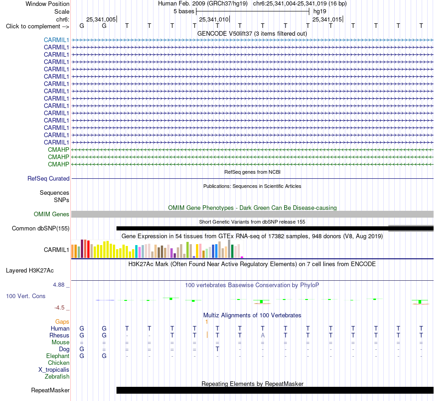The image size is (434, 401).
Task: Click the GENCODE V50lift37 track title
Action: (x=252, y=34)
